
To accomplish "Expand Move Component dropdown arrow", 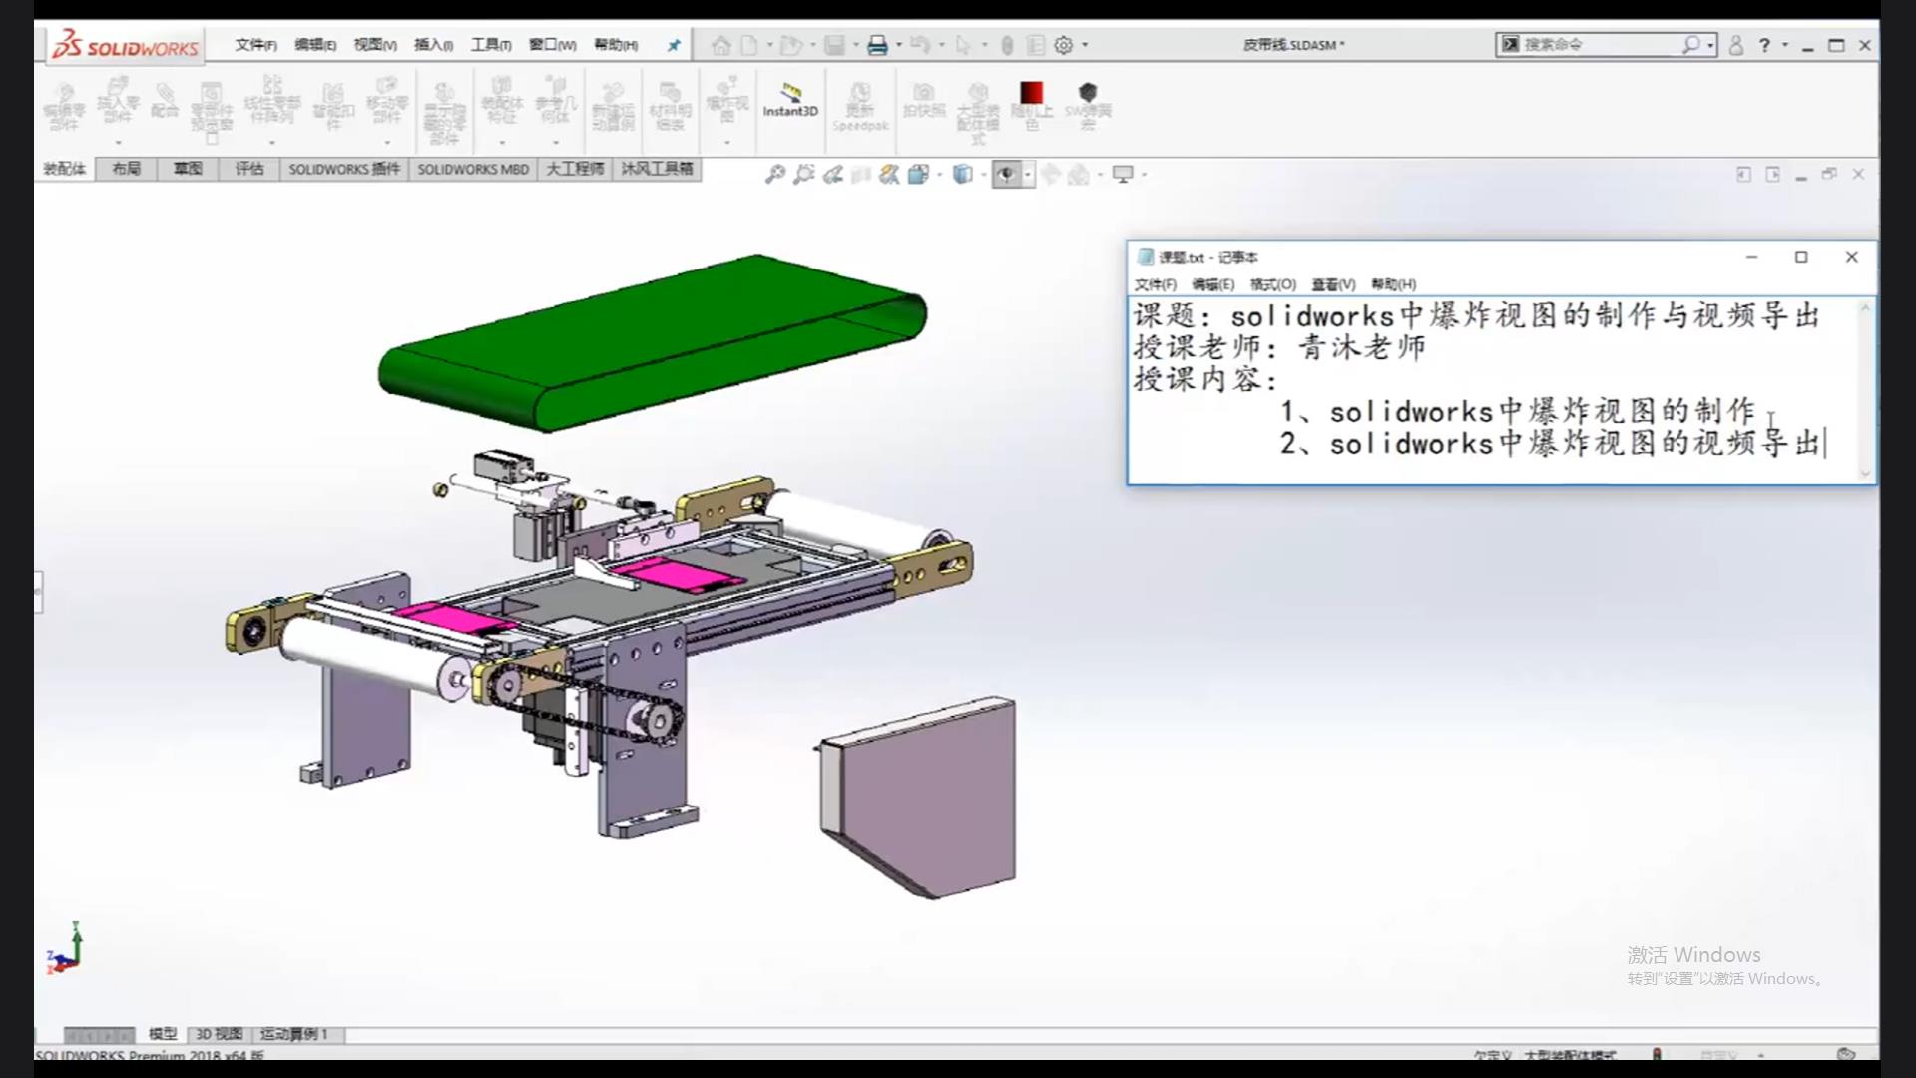I will 387,143.
